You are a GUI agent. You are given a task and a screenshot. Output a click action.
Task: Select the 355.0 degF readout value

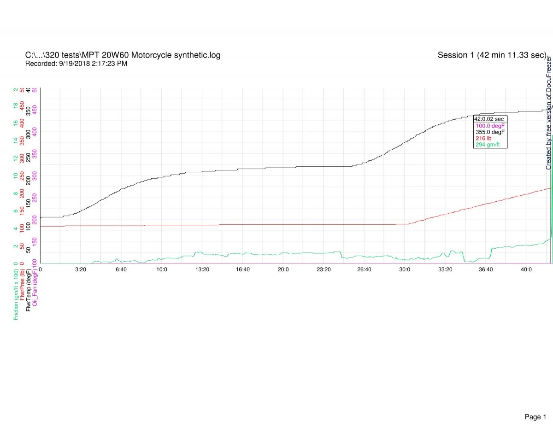click(490, 132)
